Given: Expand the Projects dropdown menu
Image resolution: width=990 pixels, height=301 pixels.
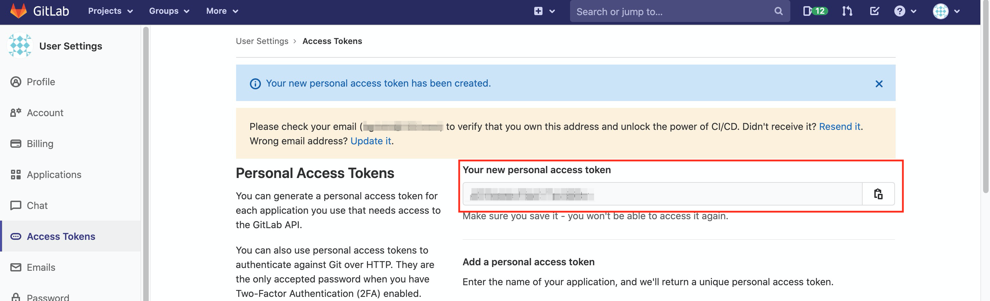Looking at the screenshot, I should [110, 11].
